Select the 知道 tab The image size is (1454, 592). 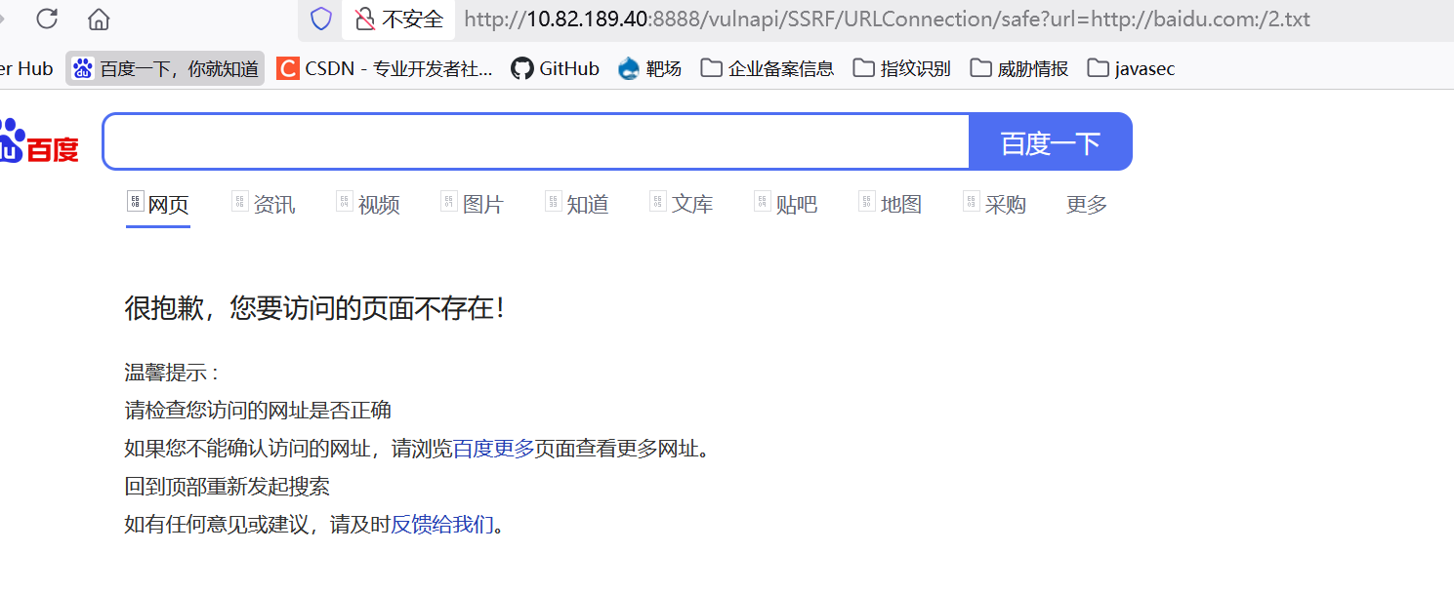click(577, 205)
